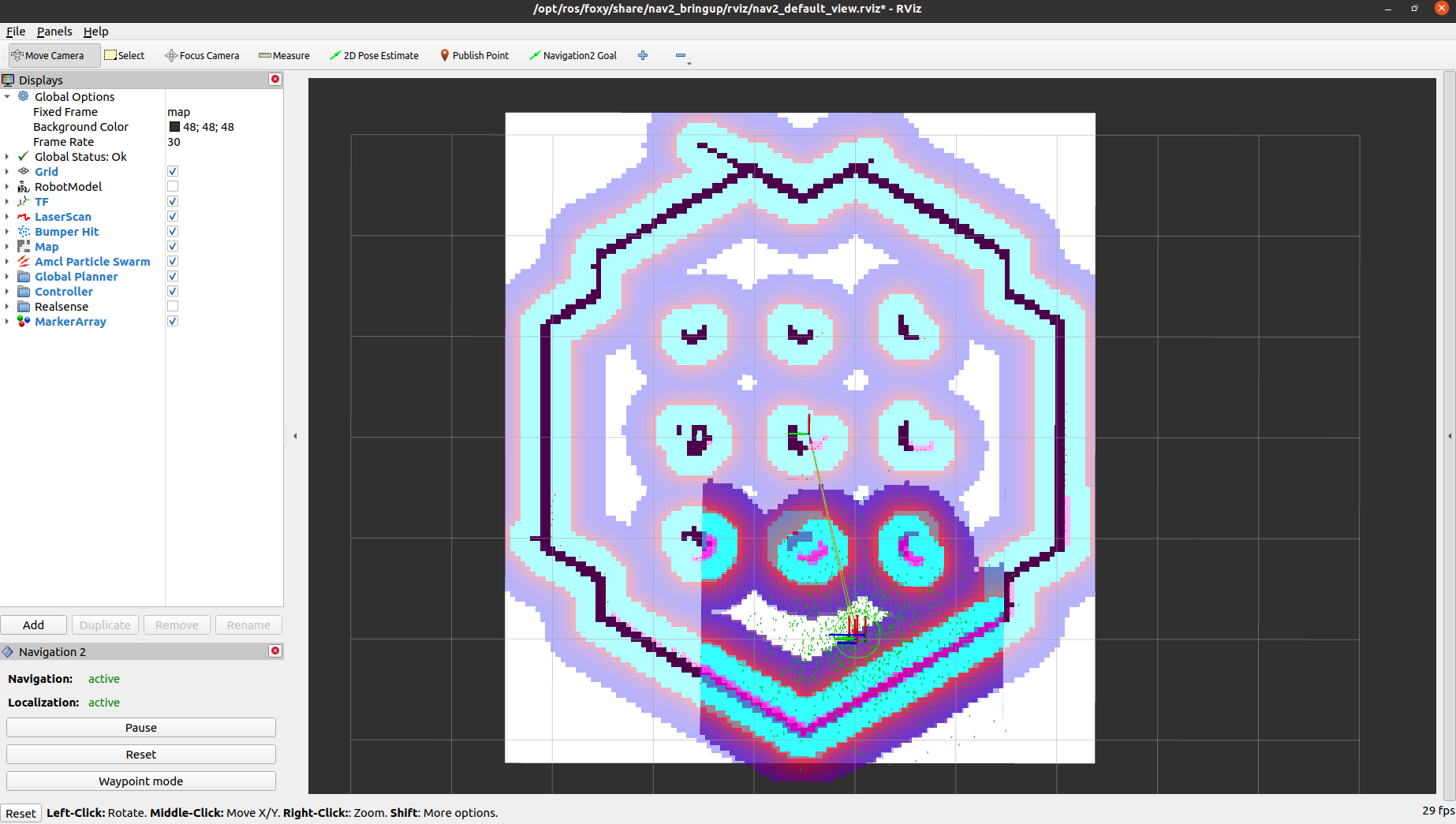Click the Waypoint mode button
This screenshot has height=824, width=1456.
(x=141, y=781)
